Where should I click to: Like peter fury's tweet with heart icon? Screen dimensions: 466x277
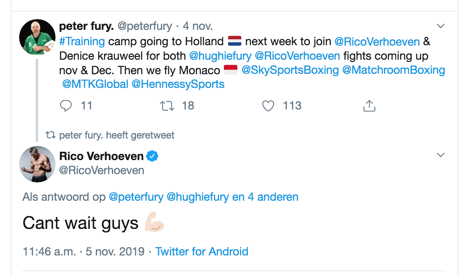click(269, 106)
